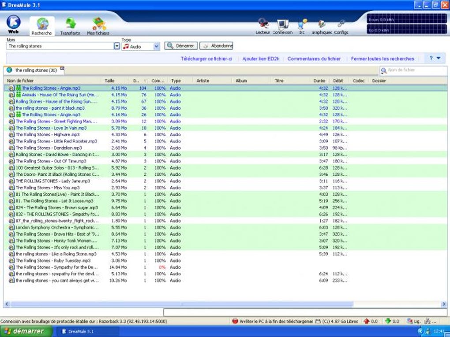Close The rolling stones results tab
This screenshot has width=450, height=337.
tap(62, 68)
